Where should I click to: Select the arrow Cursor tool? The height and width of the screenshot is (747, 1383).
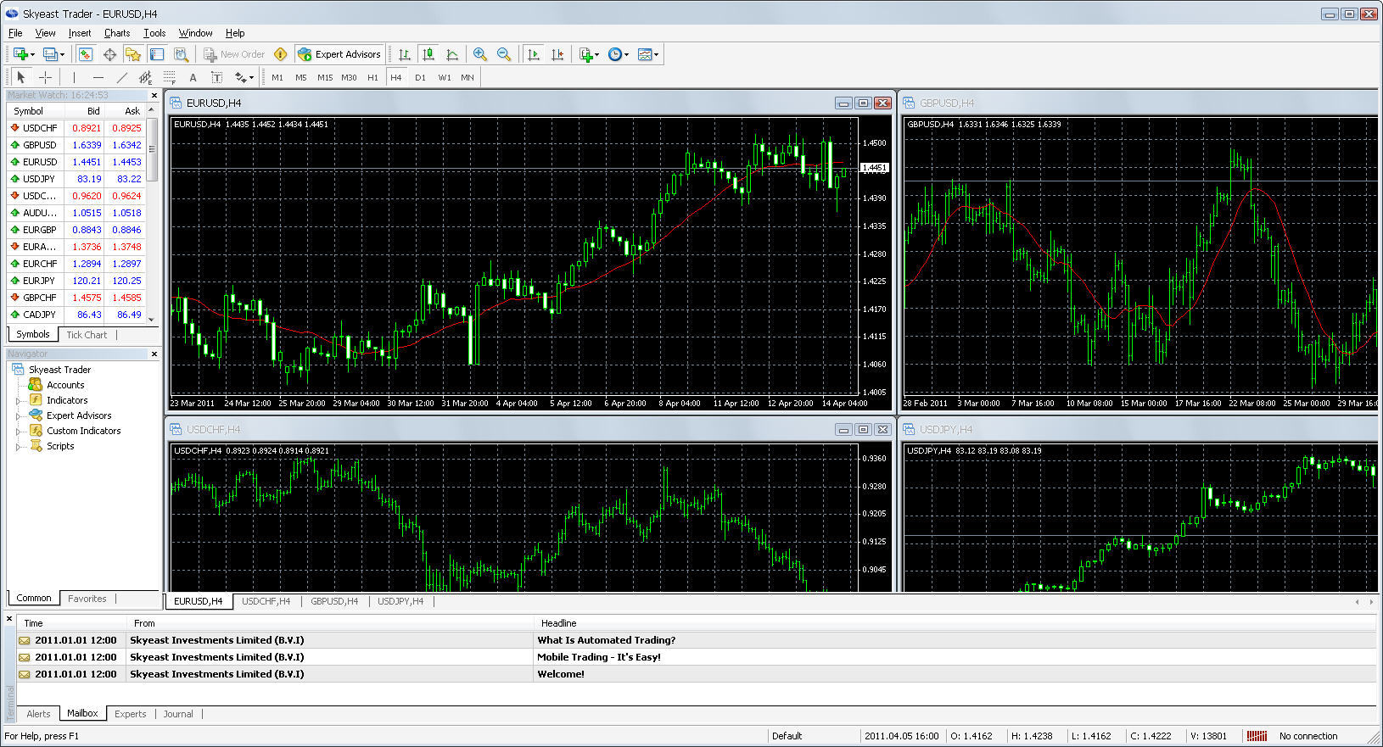(x=21, y=77)
